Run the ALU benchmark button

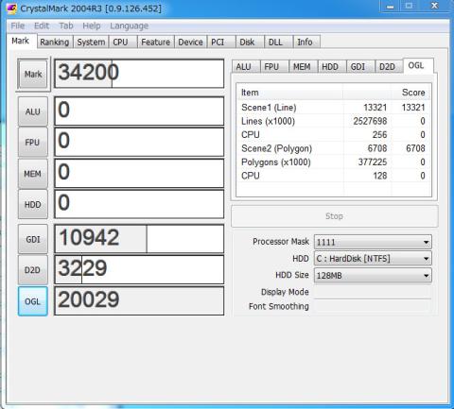33,111
